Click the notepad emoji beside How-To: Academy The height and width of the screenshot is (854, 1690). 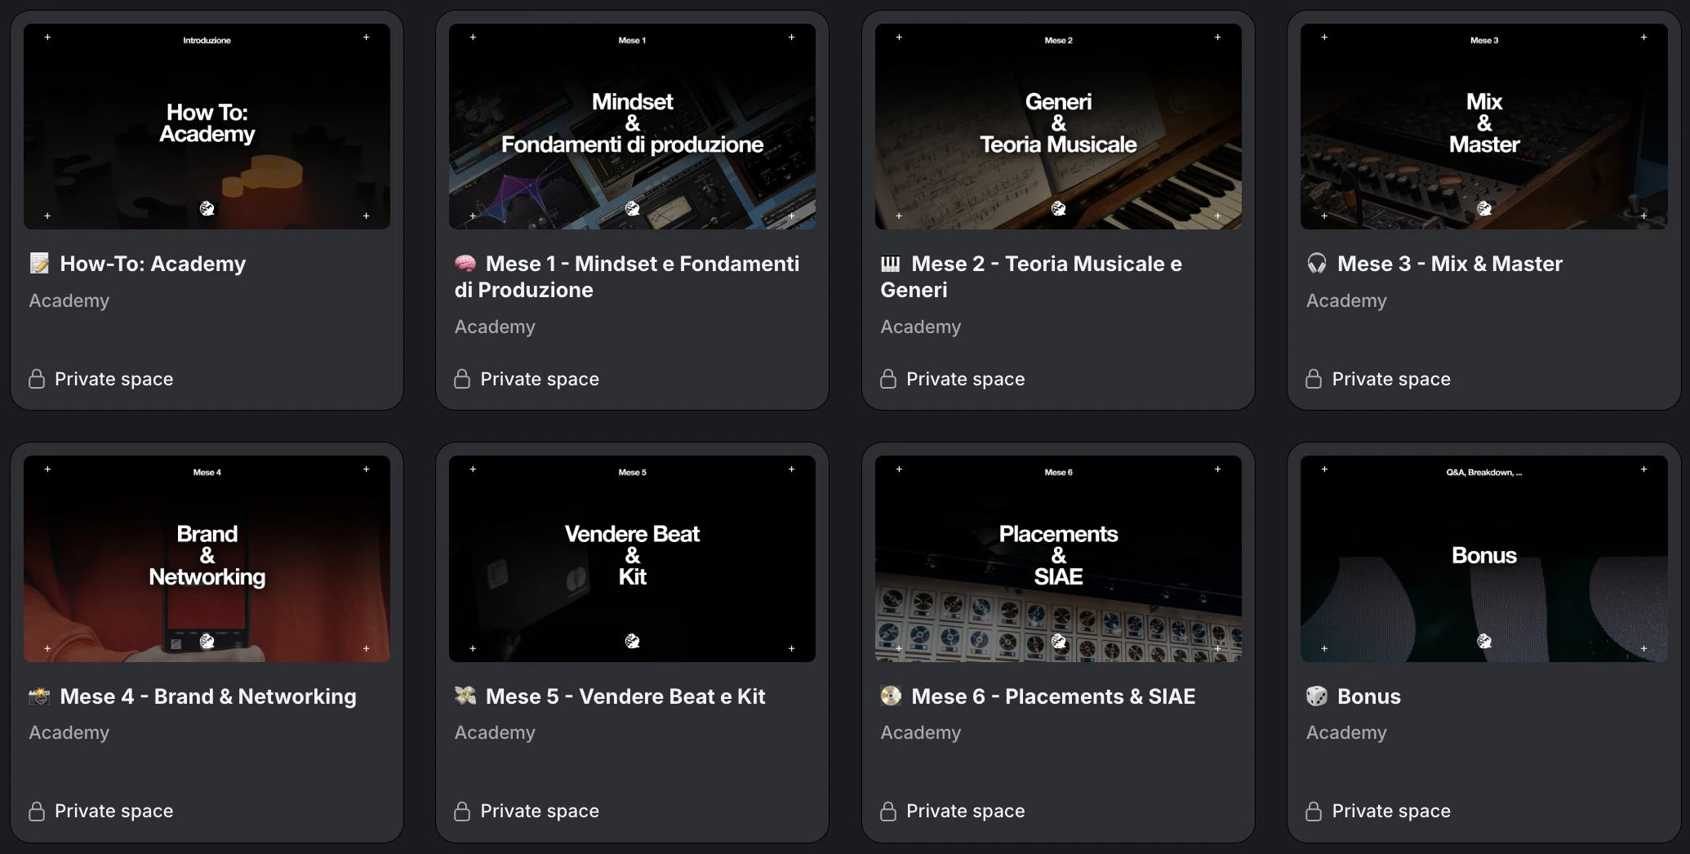[x=39, y=264]
